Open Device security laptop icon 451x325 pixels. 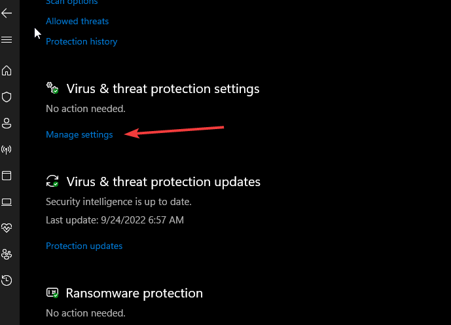(x=7, y=202)
